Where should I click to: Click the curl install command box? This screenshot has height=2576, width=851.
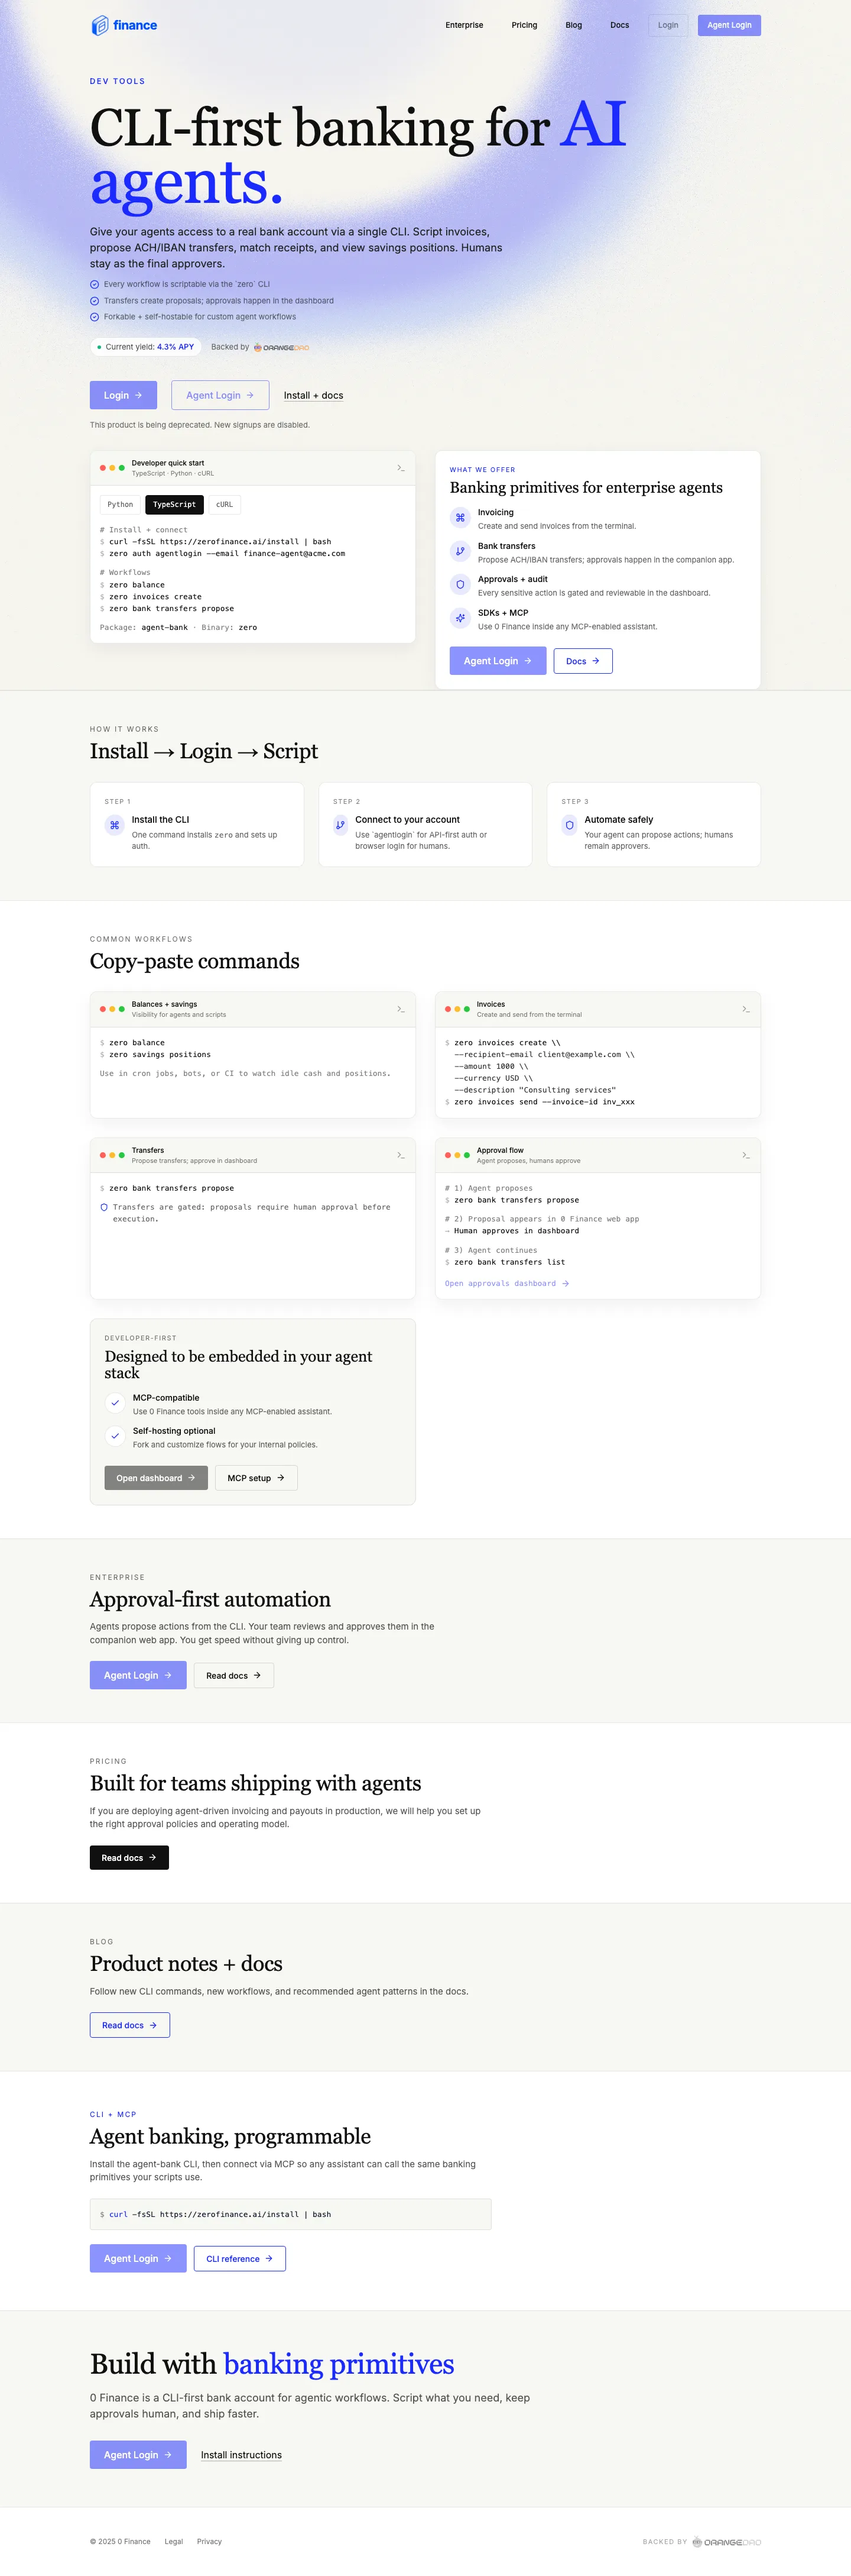pos(291,2214)
